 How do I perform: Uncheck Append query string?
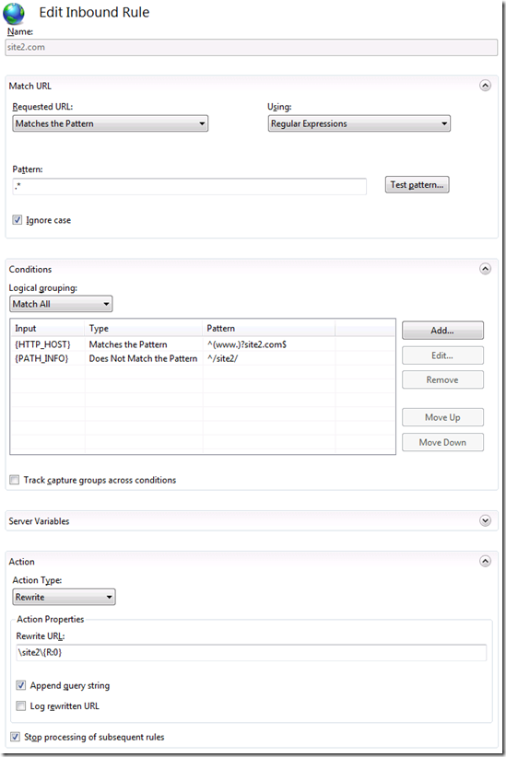tap(21, 685)
